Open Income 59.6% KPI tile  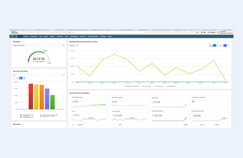coord(88,116)
